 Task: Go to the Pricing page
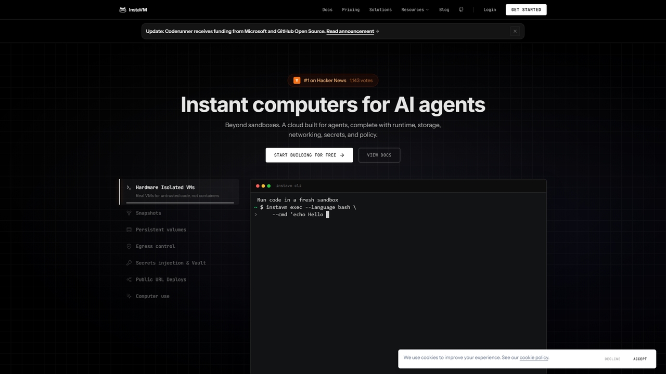point(351,9)
